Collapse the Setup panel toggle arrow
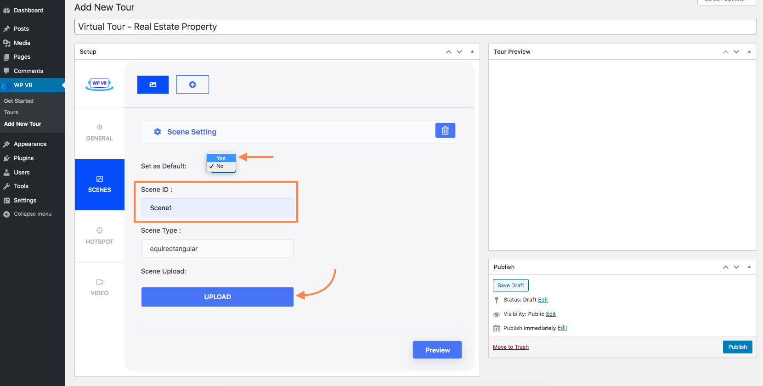The height and width of the screenshot is (386, 763). 472,52
